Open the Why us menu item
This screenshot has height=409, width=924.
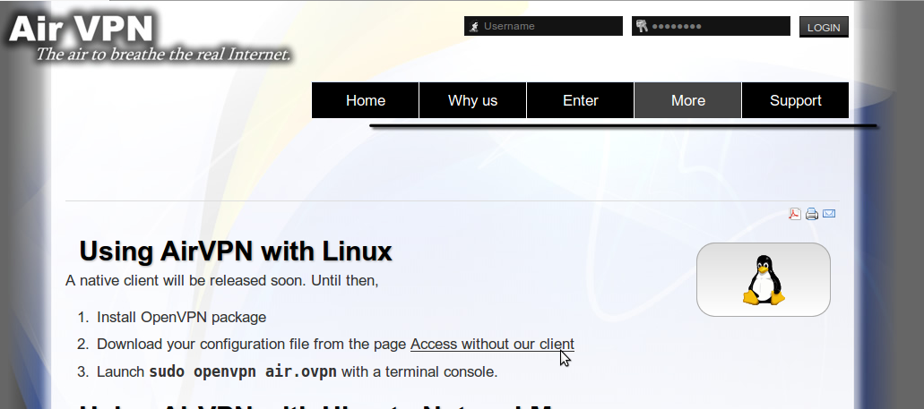tap(472, 100)
